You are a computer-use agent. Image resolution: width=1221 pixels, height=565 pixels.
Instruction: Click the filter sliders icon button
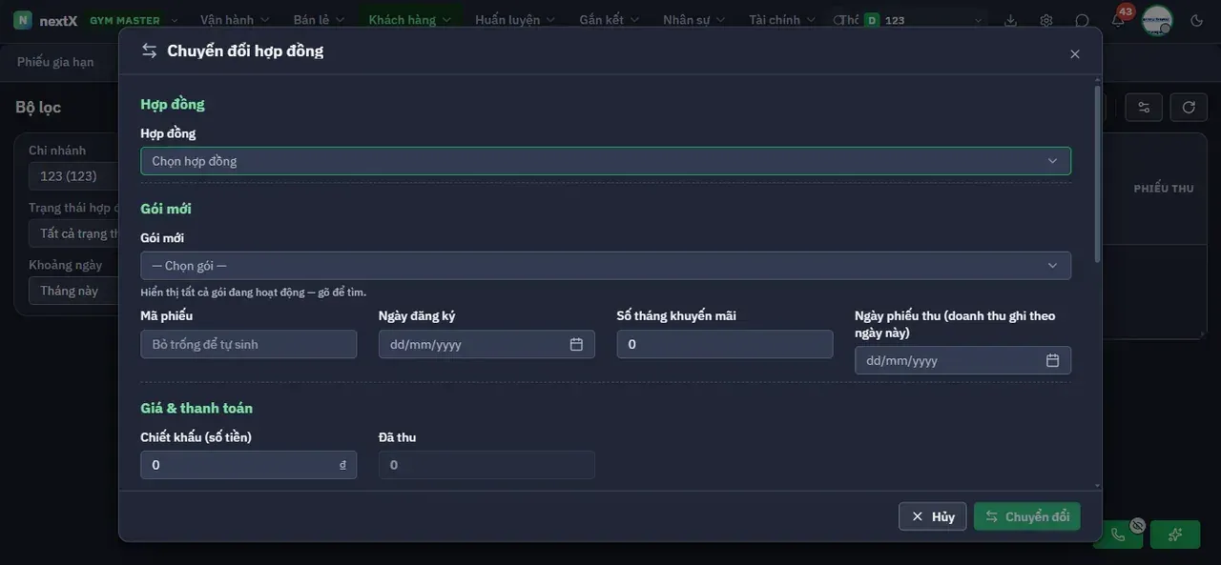click(x=1144, y=107)
